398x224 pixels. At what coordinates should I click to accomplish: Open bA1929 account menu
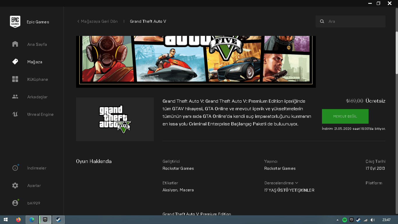[x=34, y=203]
